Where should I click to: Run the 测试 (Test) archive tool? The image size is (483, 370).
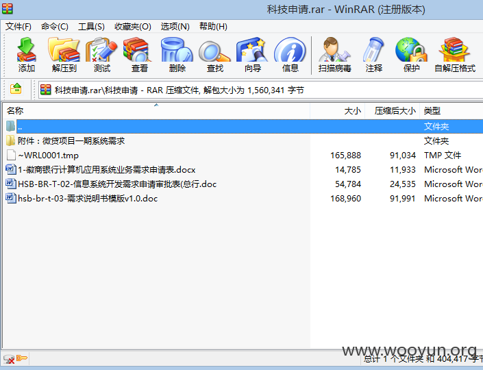pos(101,49)
